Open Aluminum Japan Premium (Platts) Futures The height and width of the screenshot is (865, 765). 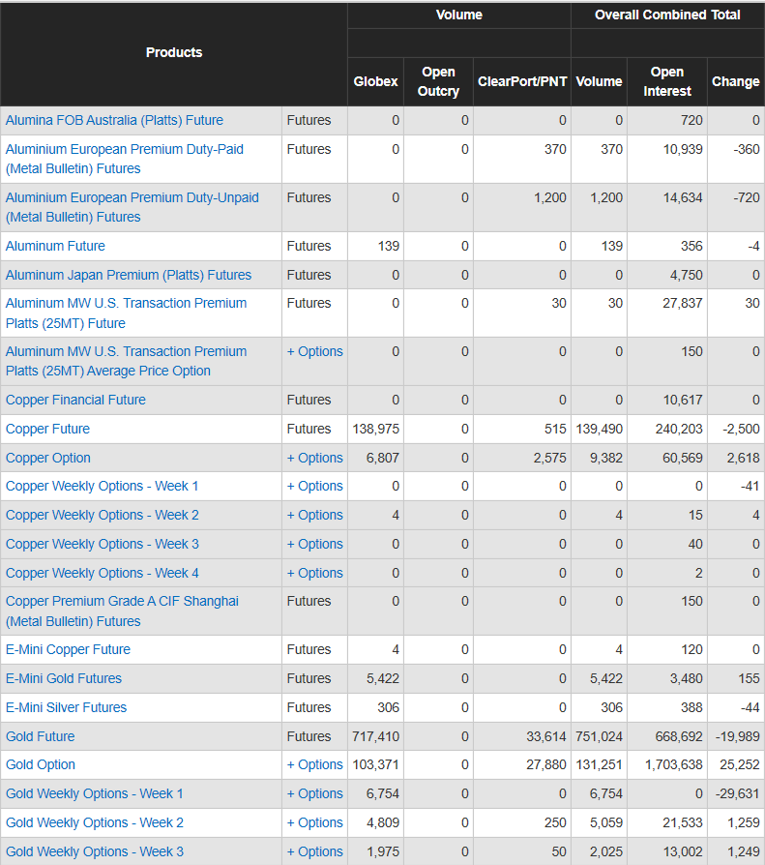pos(129,275)
